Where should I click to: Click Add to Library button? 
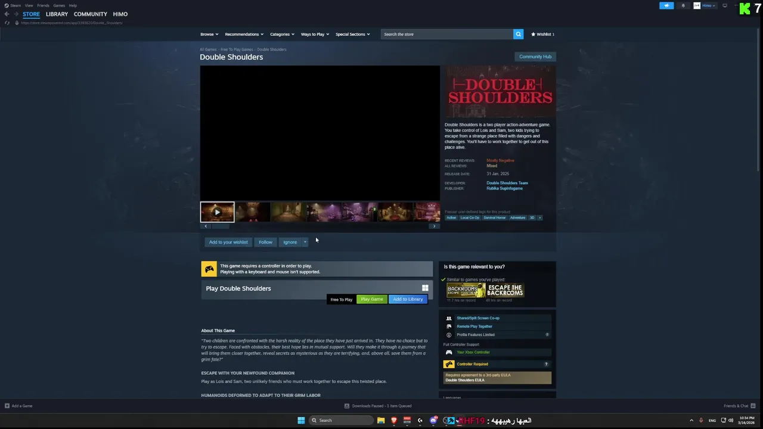click(x=408, y=299)
